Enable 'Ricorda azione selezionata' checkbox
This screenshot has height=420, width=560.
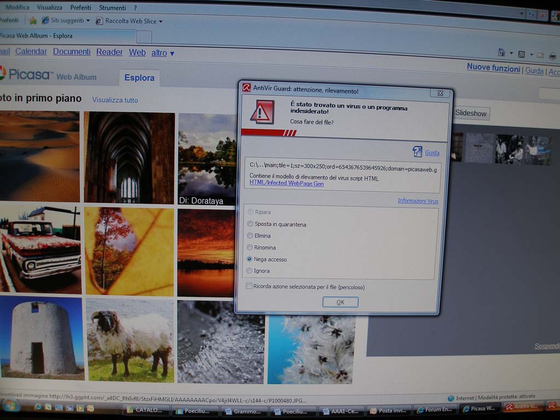[249, 286]
